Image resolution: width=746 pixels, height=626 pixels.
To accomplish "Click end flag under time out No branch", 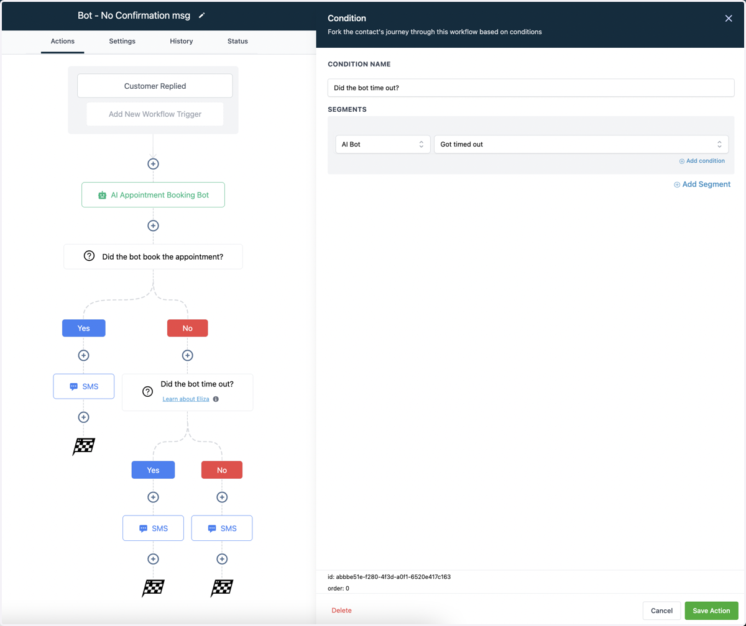I will pyautogui.click(x=222, y=587).
